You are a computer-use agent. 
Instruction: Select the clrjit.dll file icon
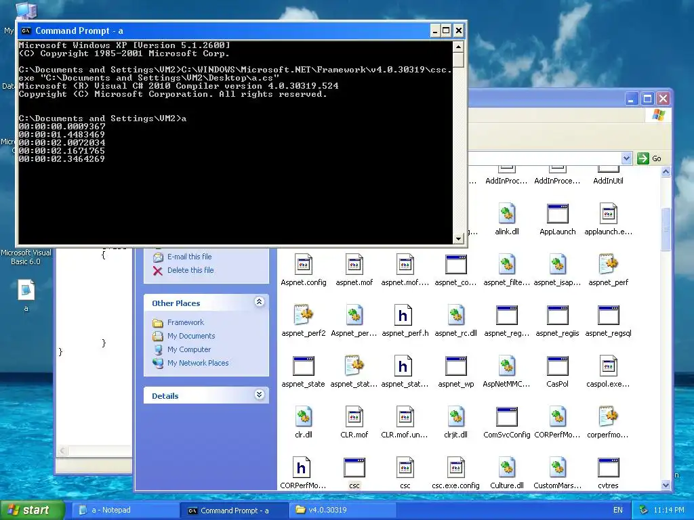[x=456, y=417]
